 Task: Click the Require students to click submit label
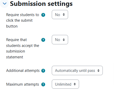[x=22, y=20]
